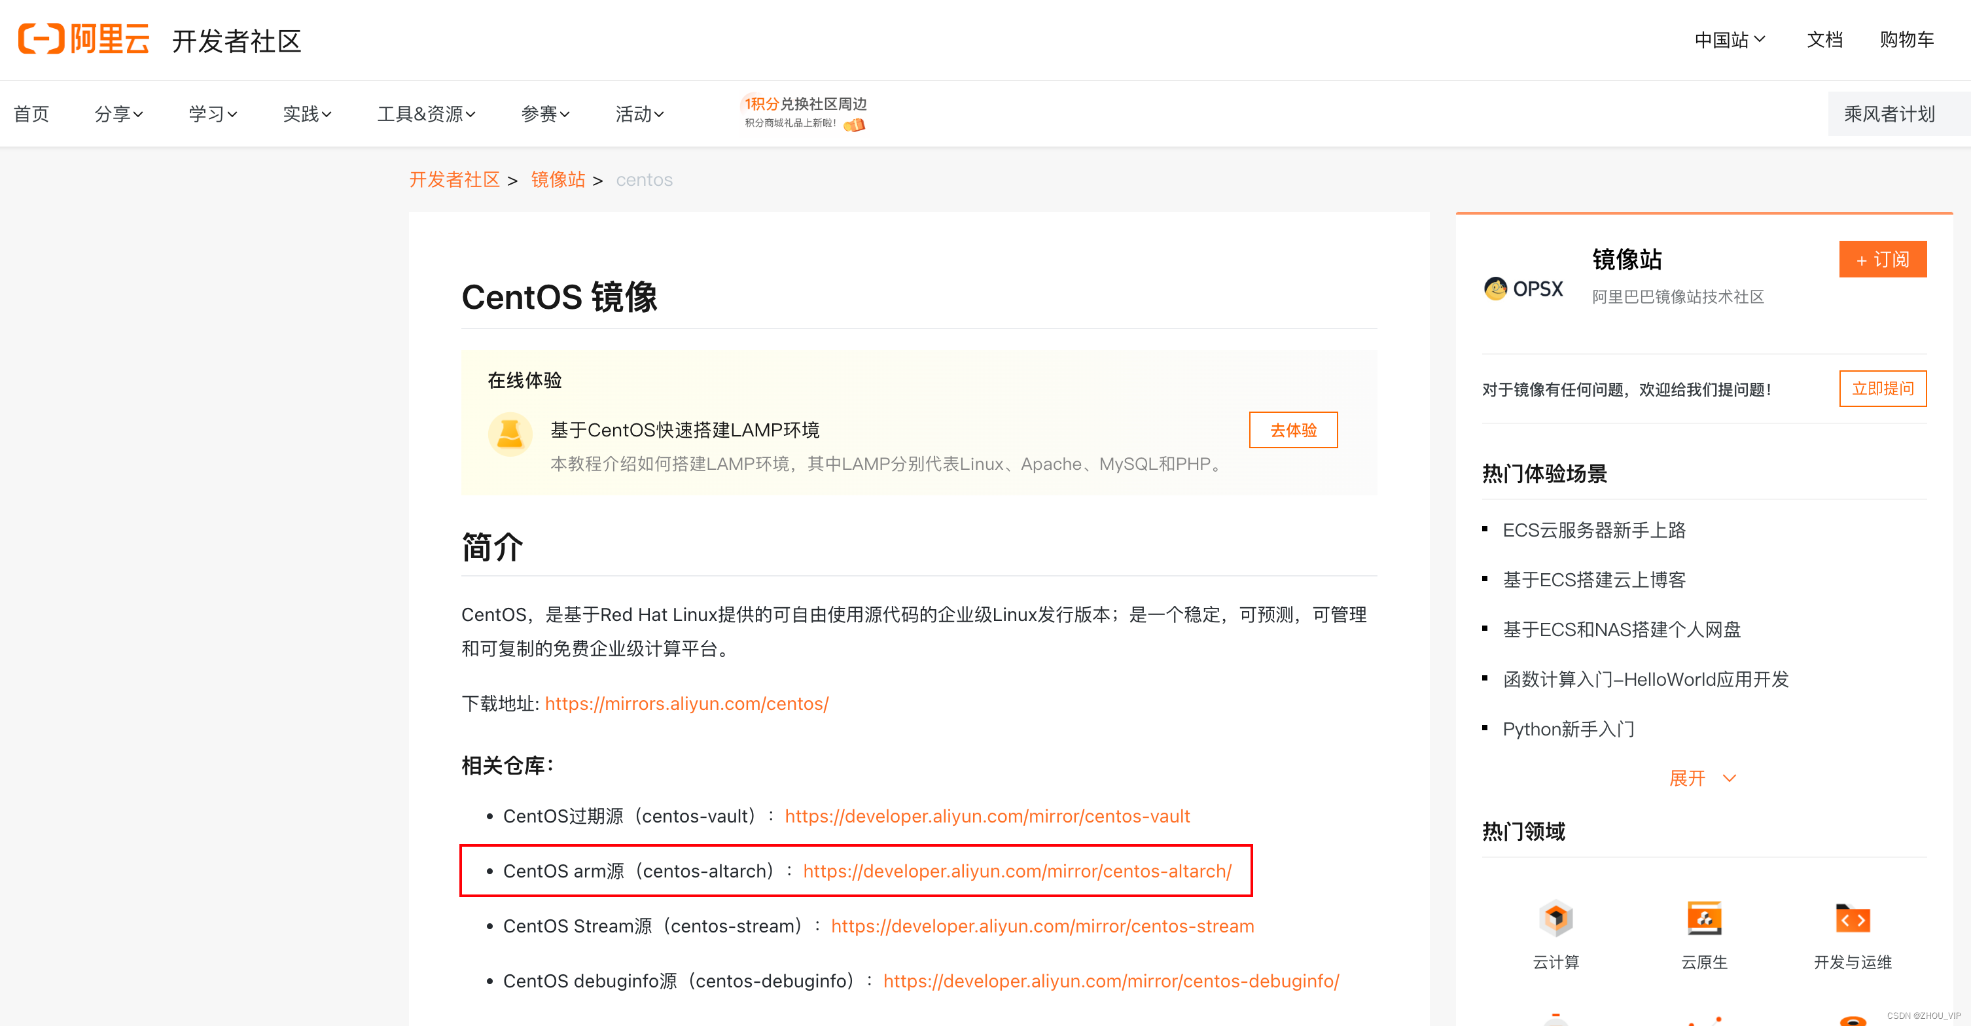Open 基于ECS搭建云上博客 scenario
This screenshot has width=1971, height=1026.
pos(1595,580)
